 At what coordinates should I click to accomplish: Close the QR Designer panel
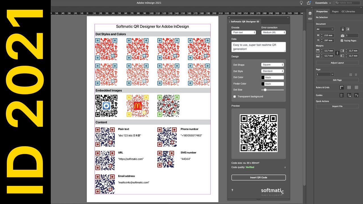(229, 18)
